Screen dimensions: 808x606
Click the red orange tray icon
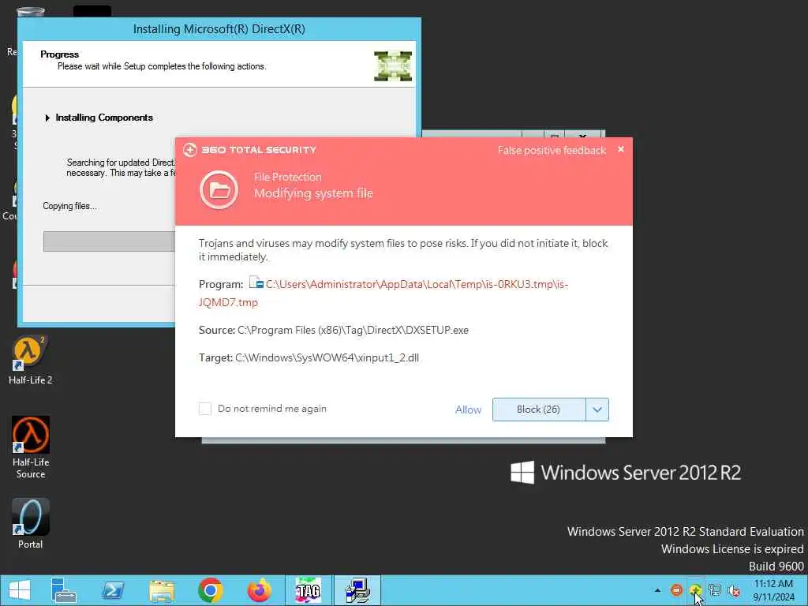pyautogui.click(x=676, y=590)
